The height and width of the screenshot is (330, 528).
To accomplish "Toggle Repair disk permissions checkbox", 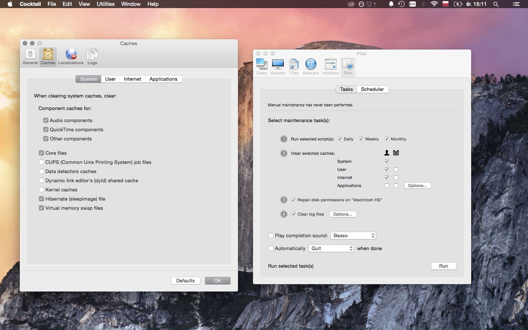I will [294, 200].
